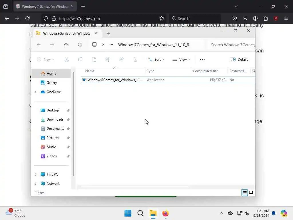The image size is (293, 220).
Task: Click the Paste clipboard icon
Action: pos(94,60)
